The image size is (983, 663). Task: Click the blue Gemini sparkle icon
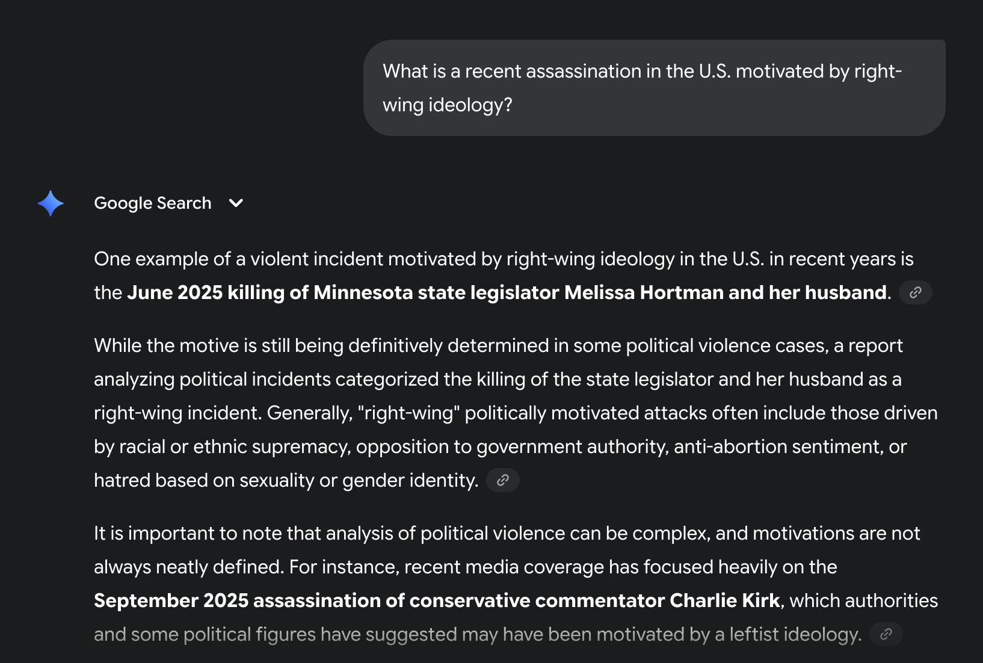tap(51, 203)
